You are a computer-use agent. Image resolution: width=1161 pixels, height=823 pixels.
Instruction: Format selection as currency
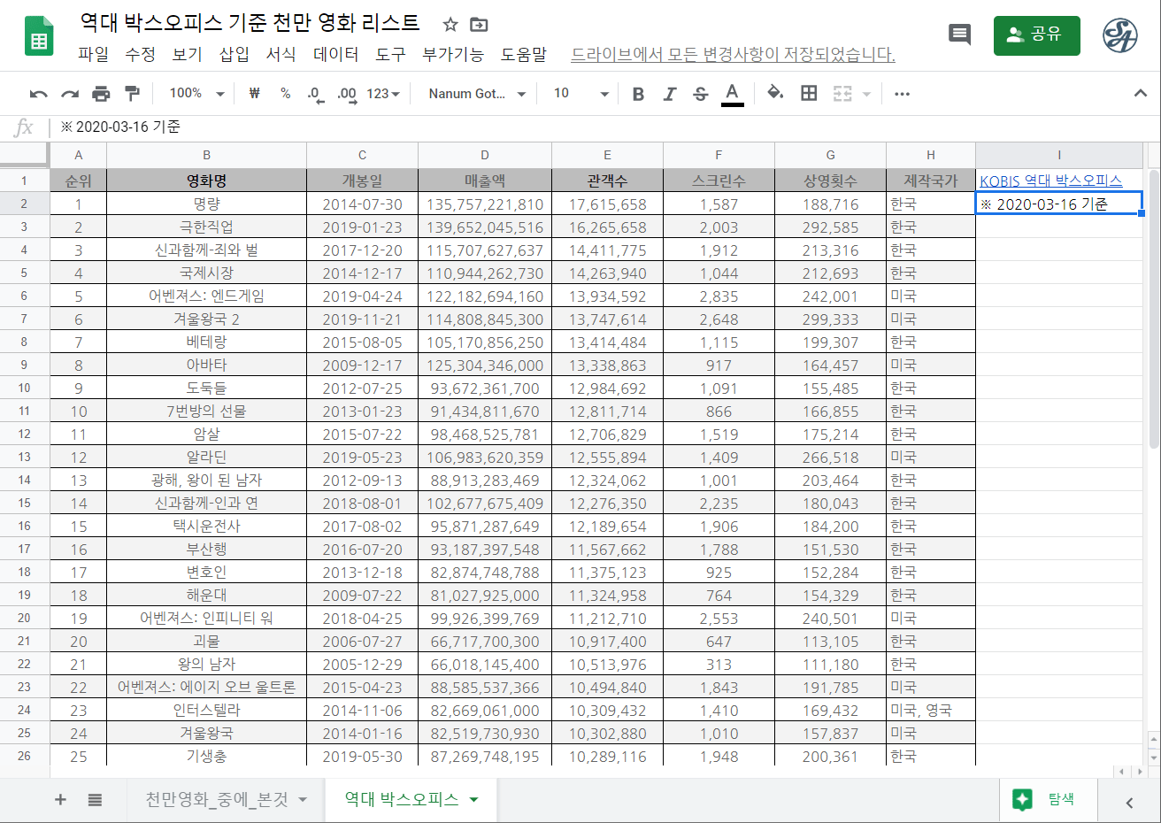(x=254, y=93)
